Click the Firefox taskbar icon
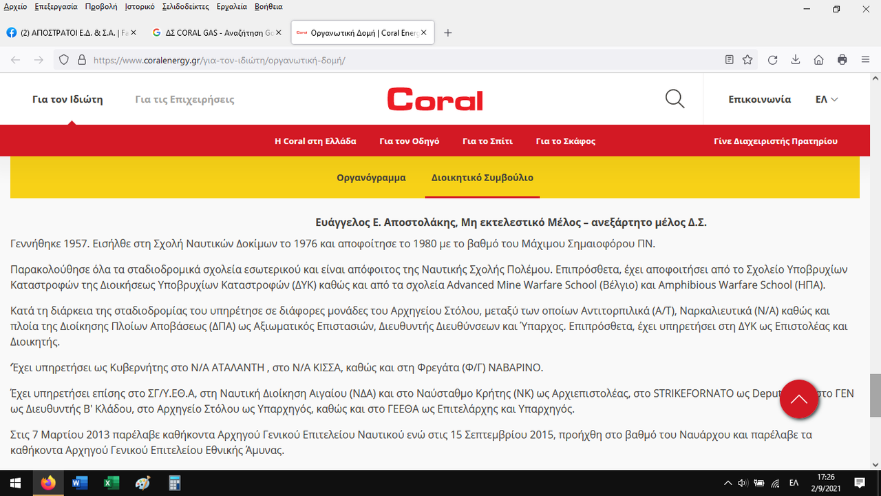This screenshot has width=881, height=496. pos(47,483)
